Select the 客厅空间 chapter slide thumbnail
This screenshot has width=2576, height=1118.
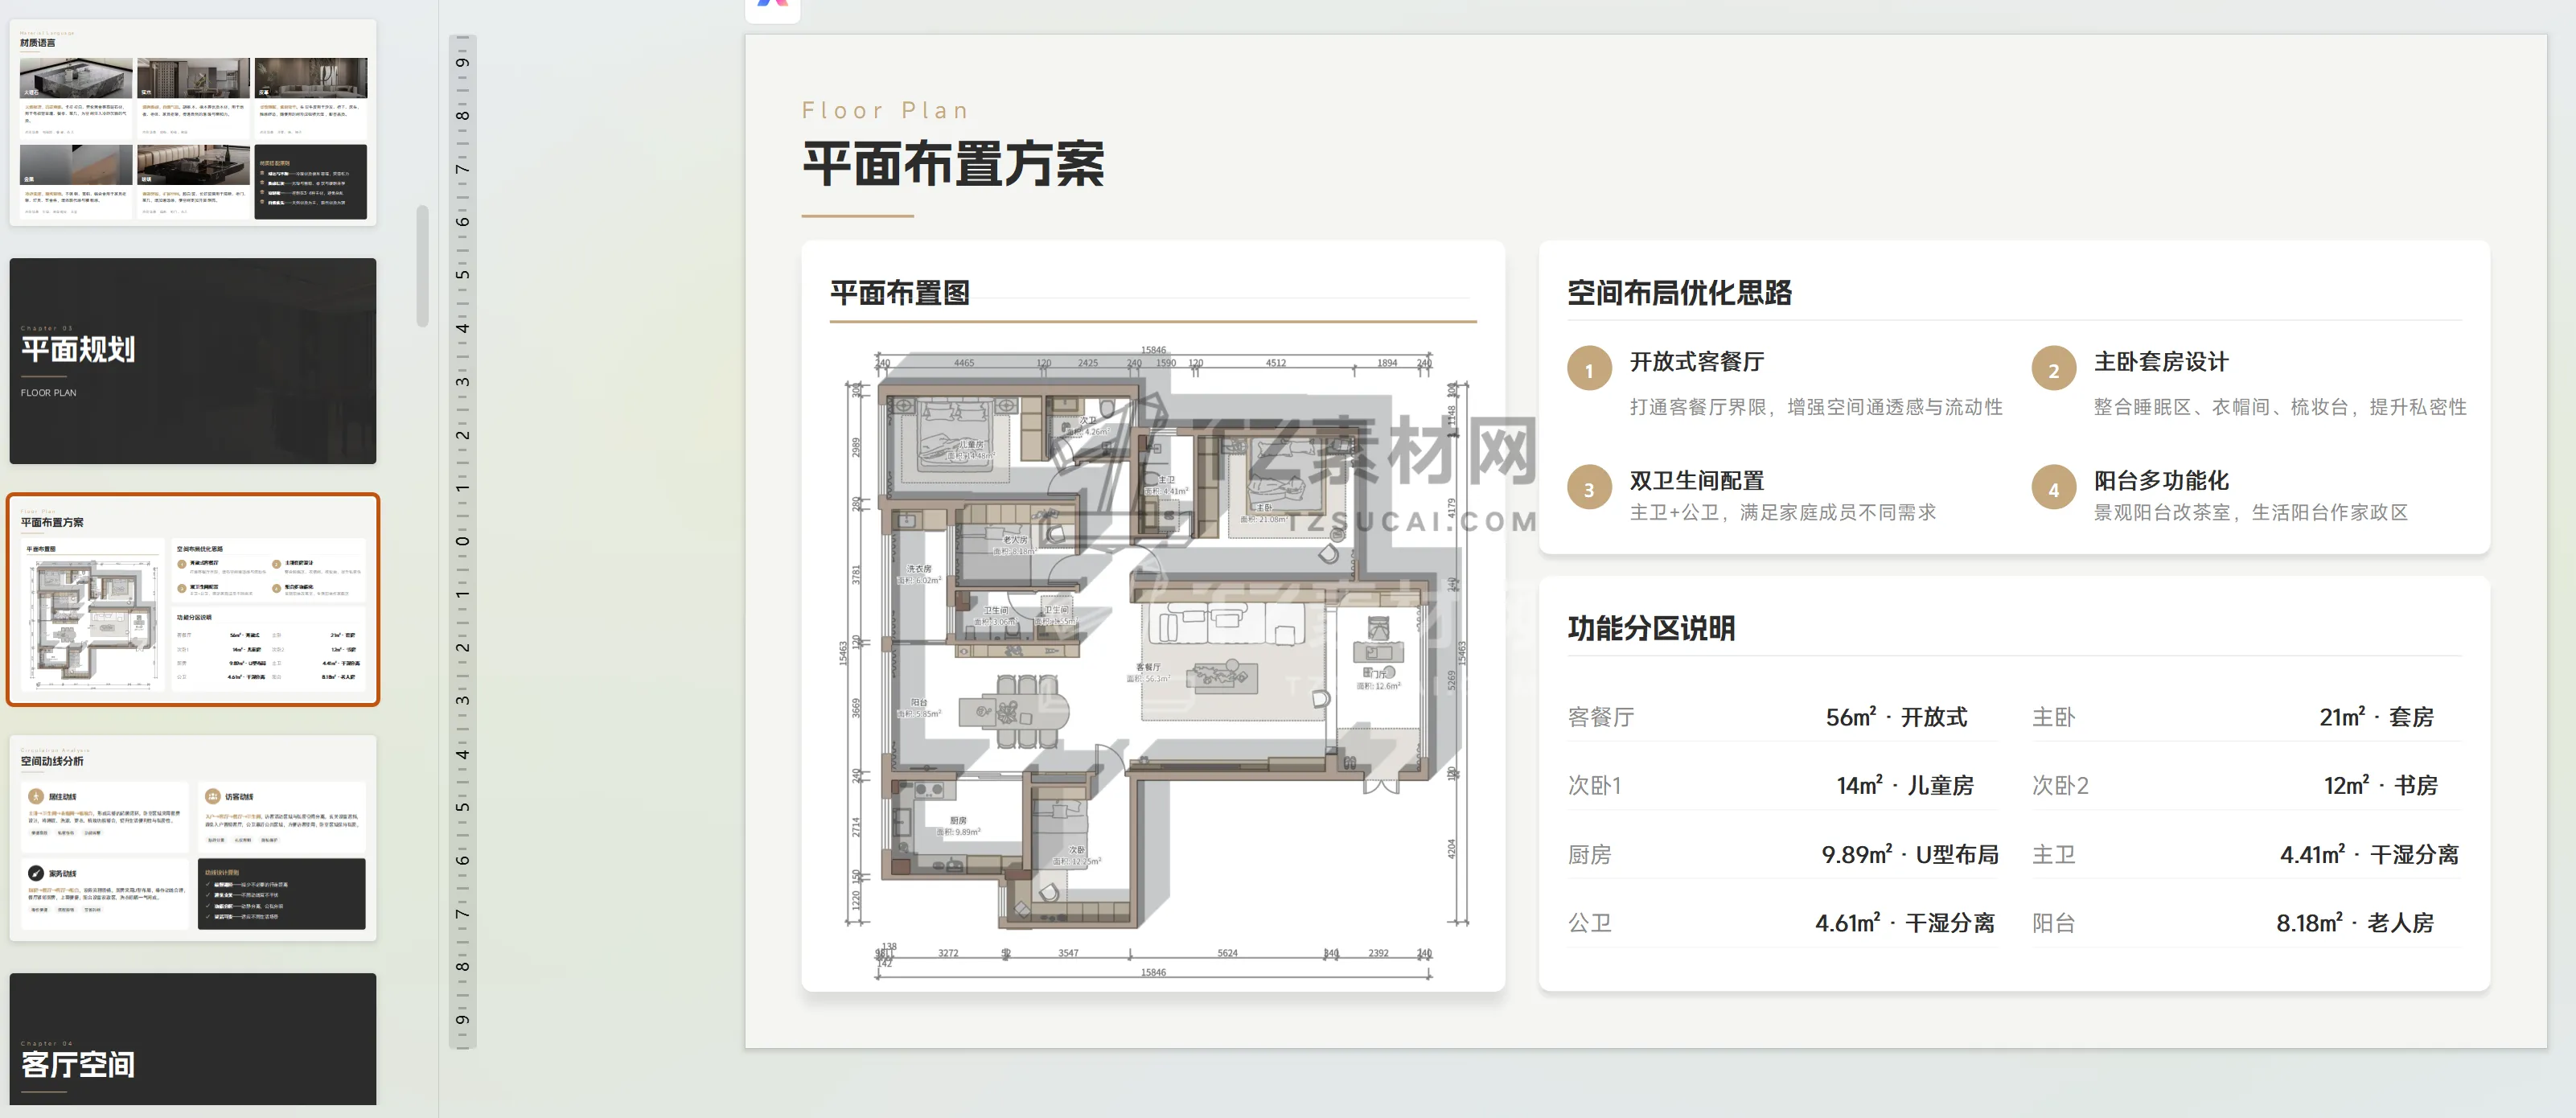point(193,1040)
